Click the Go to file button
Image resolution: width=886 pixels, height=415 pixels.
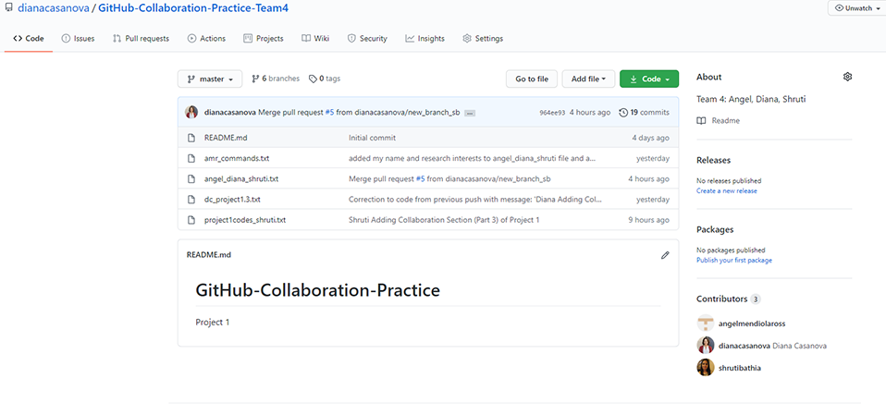(532, 79)
